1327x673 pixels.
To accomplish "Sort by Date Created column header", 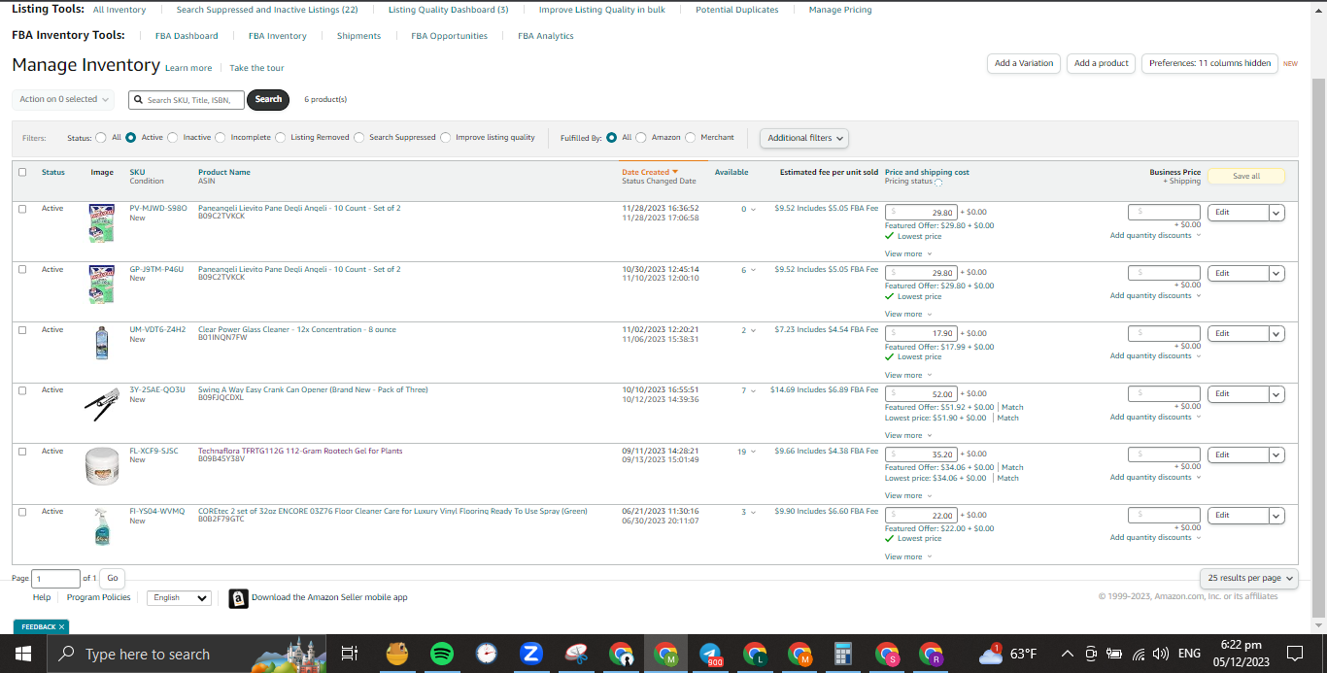I will point(650,172).
